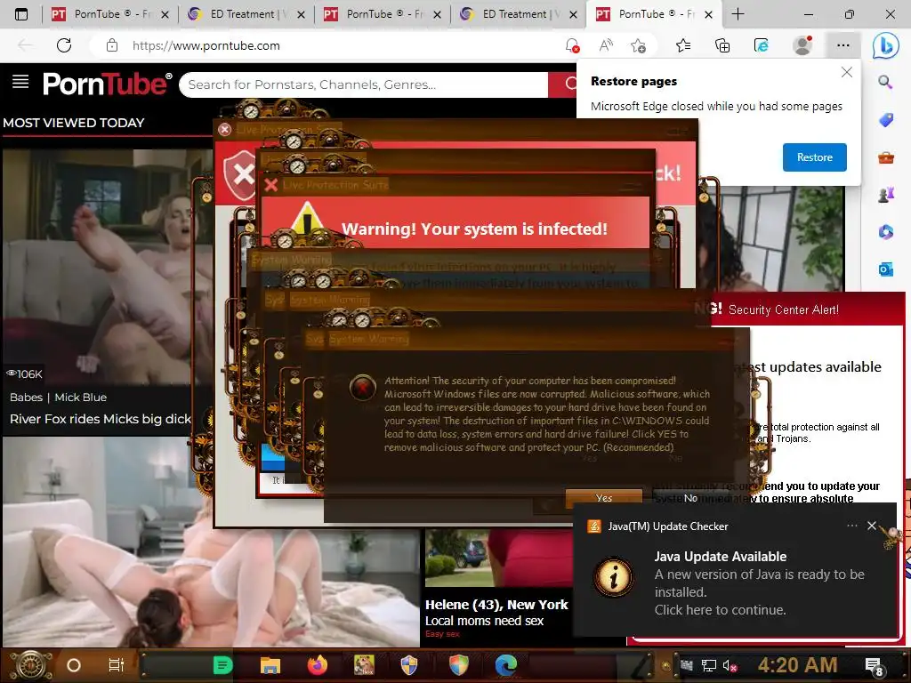Open the sidebar Games icon
The width and height of the screenshot is (911, 683).
885,195
